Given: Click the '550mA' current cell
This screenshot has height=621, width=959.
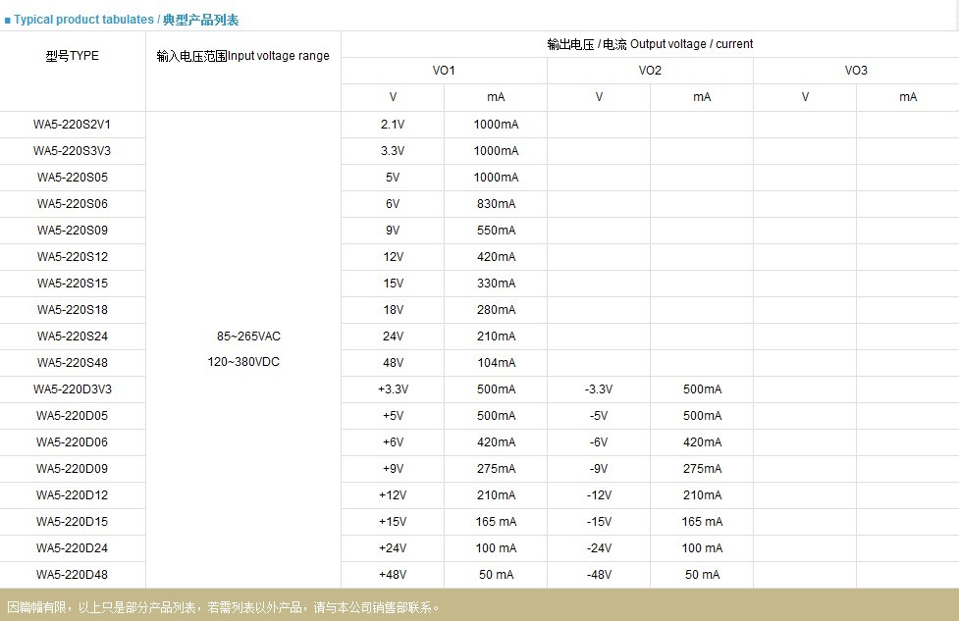Looking at the screenshot, I should click(x=496, y=230).
